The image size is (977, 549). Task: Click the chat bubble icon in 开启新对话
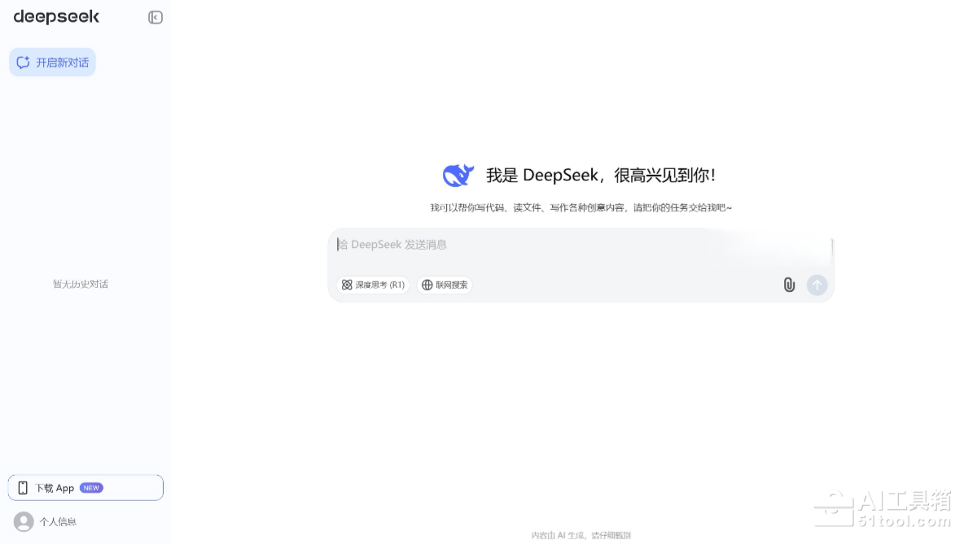tap(24, 63)
